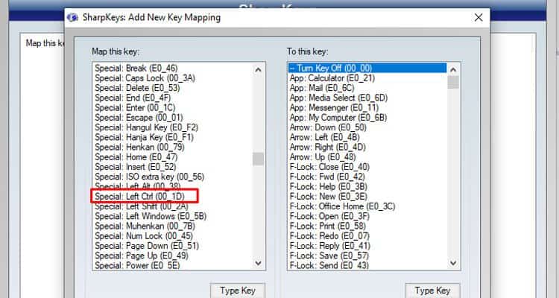
Task: Select 'App: Messenger (E0_11)' target key
Action: [334, 107]
